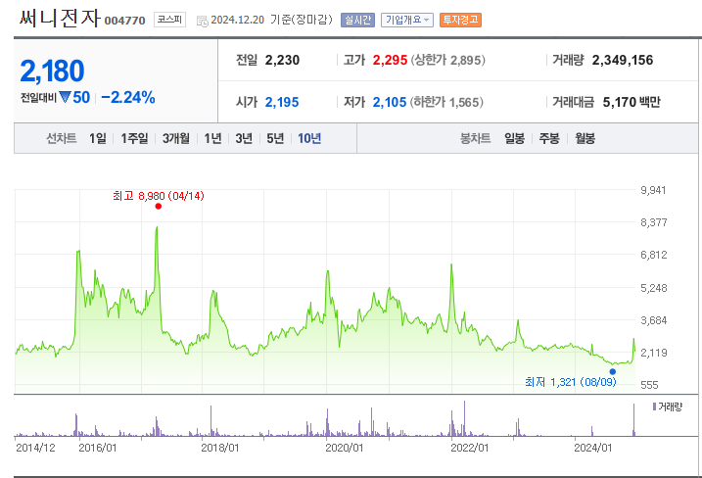Click the 전일 value 2,230
This screenshot has height=478, width=702.
point(282,60)
